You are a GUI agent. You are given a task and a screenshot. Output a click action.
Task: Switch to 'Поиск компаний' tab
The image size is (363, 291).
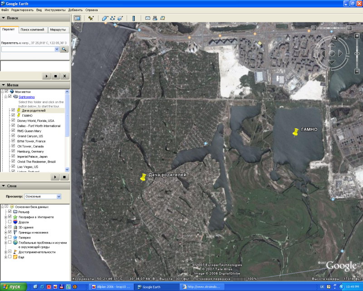pyautogui.click(x=32, y=30)
